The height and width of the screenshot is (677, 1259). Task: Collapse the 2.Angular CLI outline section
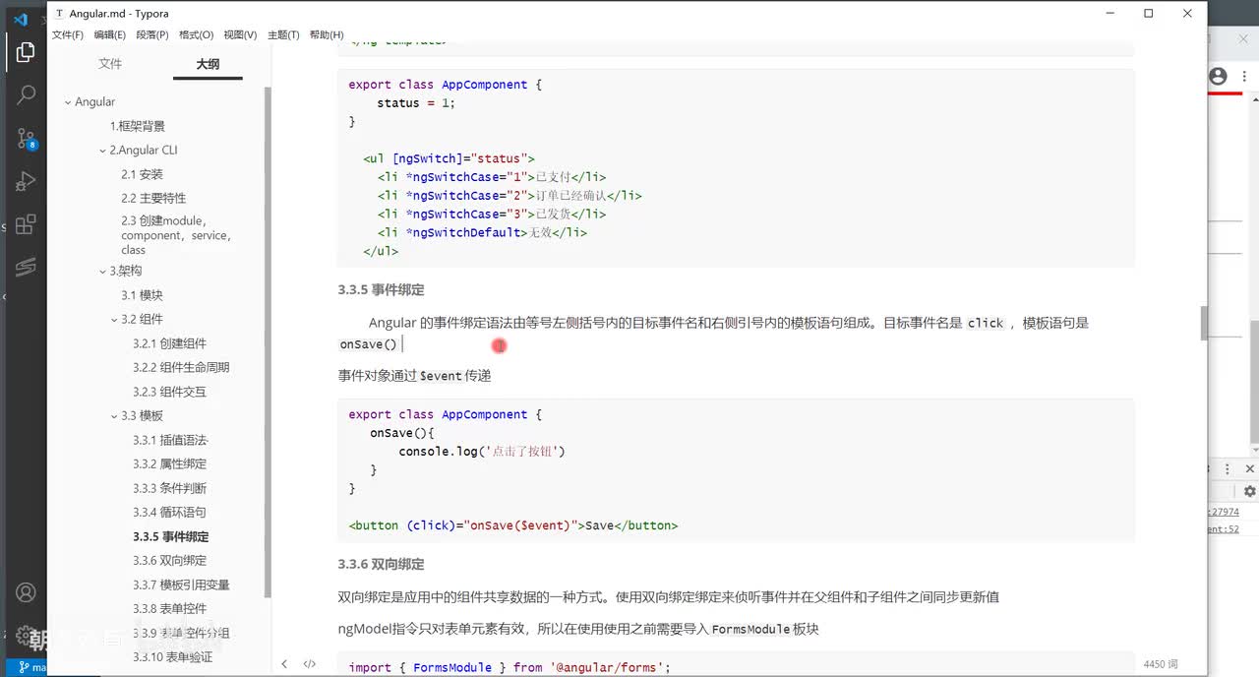click(x=102, y=151)
